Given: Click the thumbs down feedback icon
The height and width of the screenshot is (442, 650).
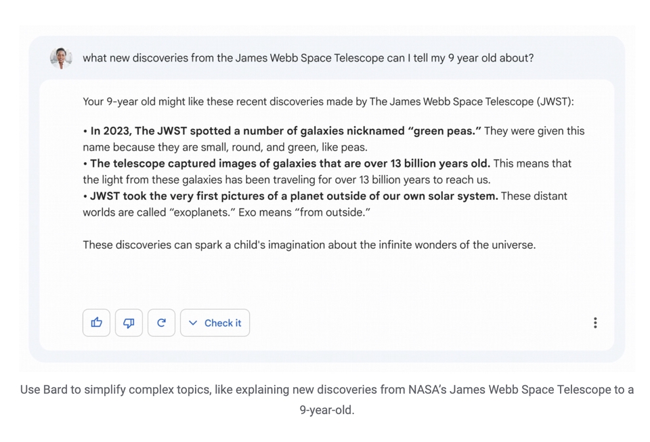Looking at the screenshot, I should pyautogui.click(x=129, y=323).
